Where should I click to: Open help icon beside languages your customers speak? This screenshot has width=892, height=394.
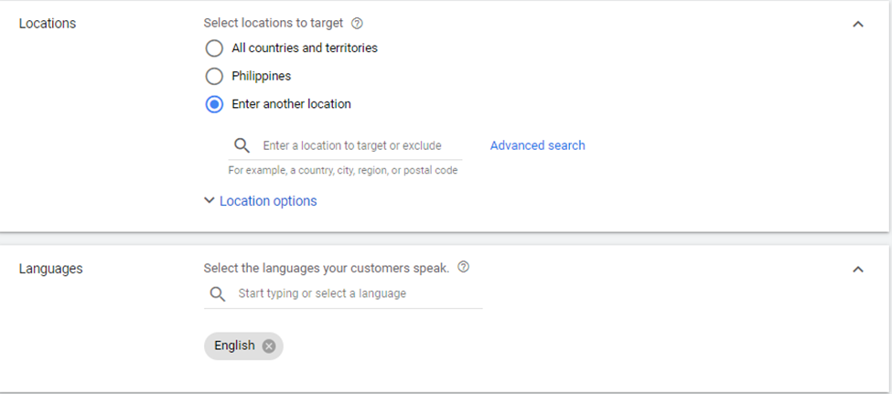[464, 267]
